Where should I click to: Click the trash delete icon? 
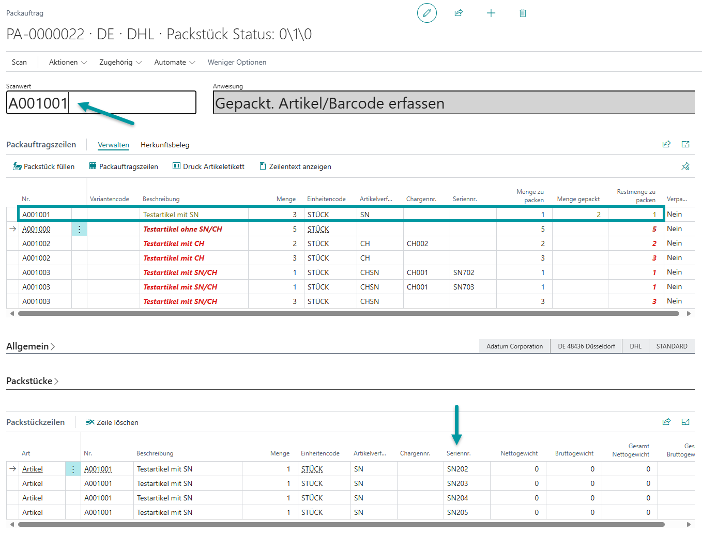click(523, 13)
